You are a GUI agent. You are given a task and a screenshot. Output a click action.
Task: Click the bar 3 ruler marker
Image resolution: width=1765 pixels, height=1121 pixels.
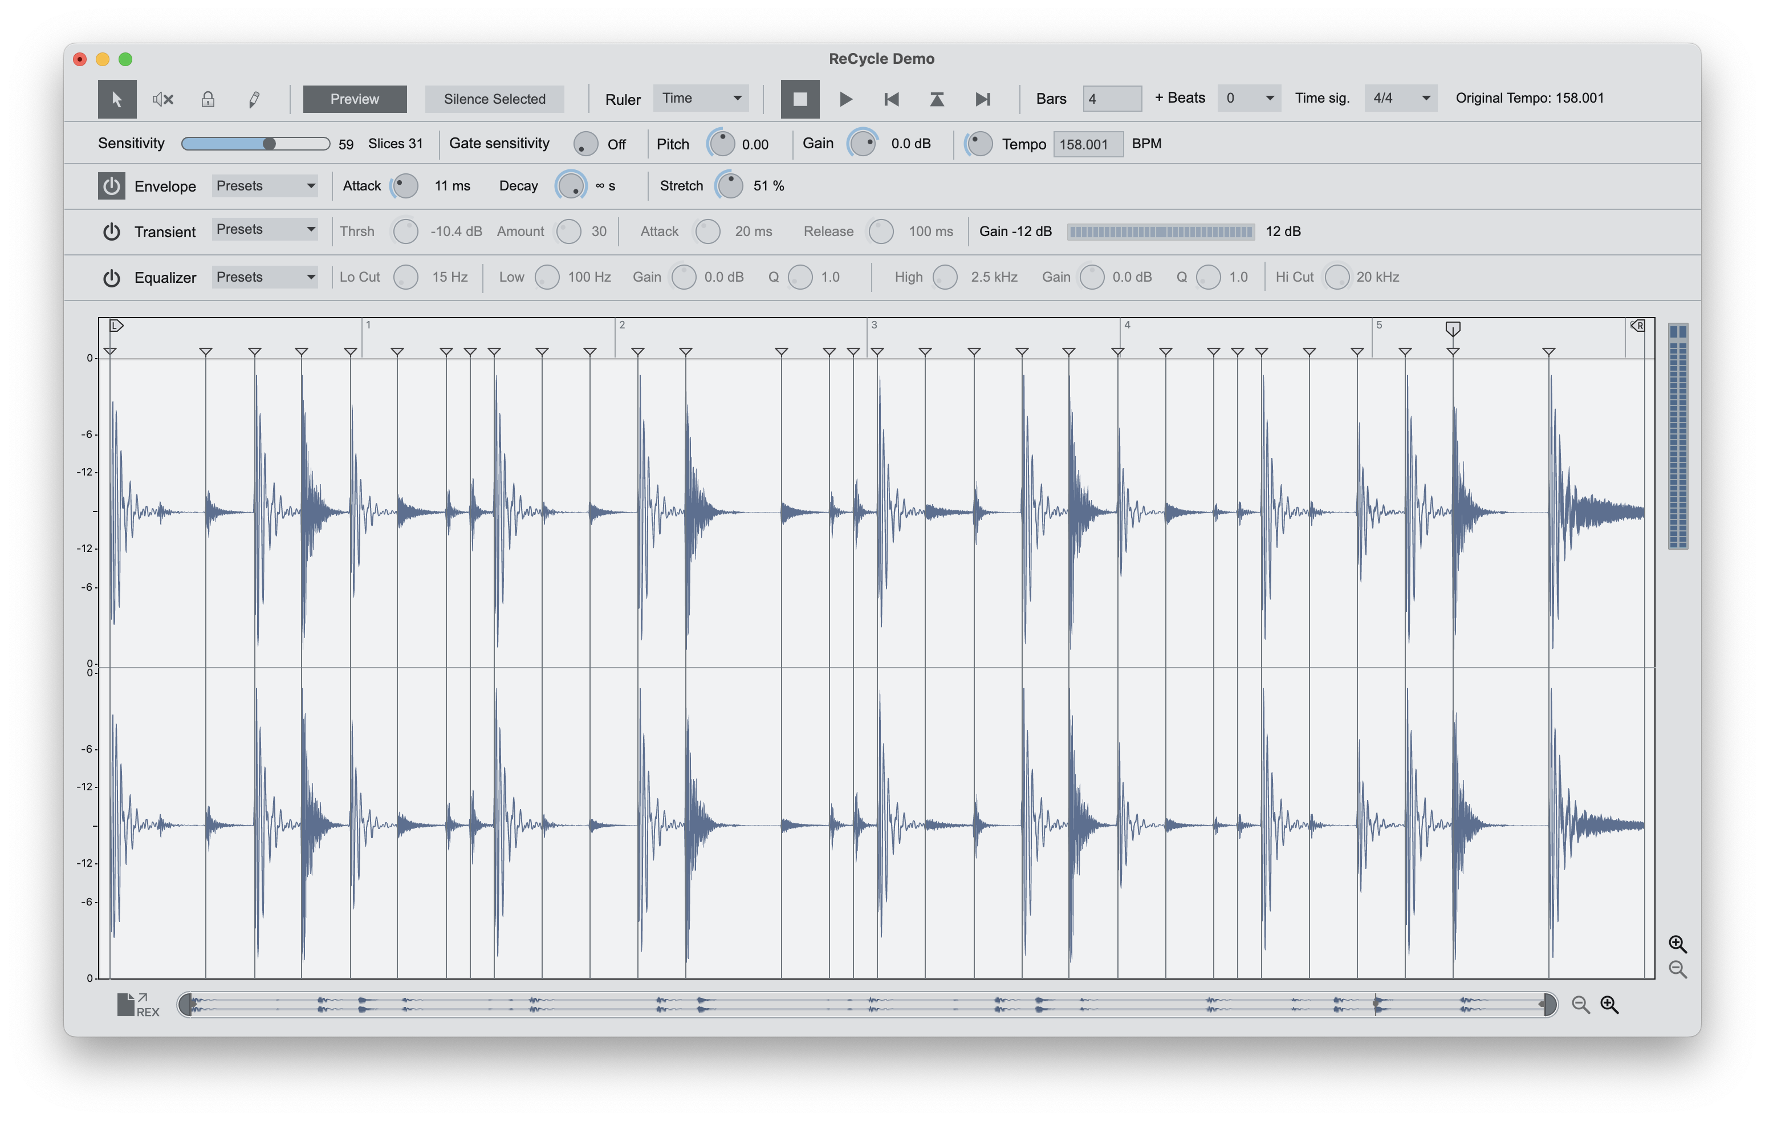pos(873,325)
